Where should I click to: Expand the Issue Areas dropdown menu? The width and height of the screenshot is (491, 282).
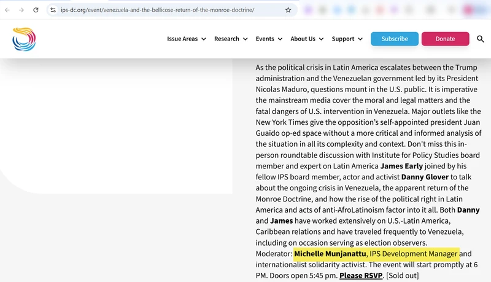click(x=187, y=39)
